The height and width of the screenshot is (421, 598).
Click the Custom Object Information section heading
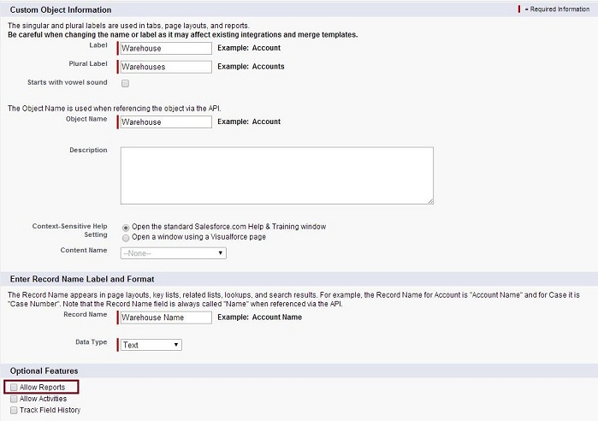click(x=61, y=10)
